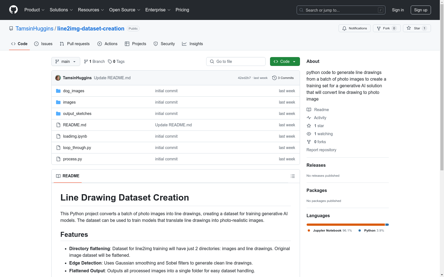Open the loop_through.py file

pos(77,148)
